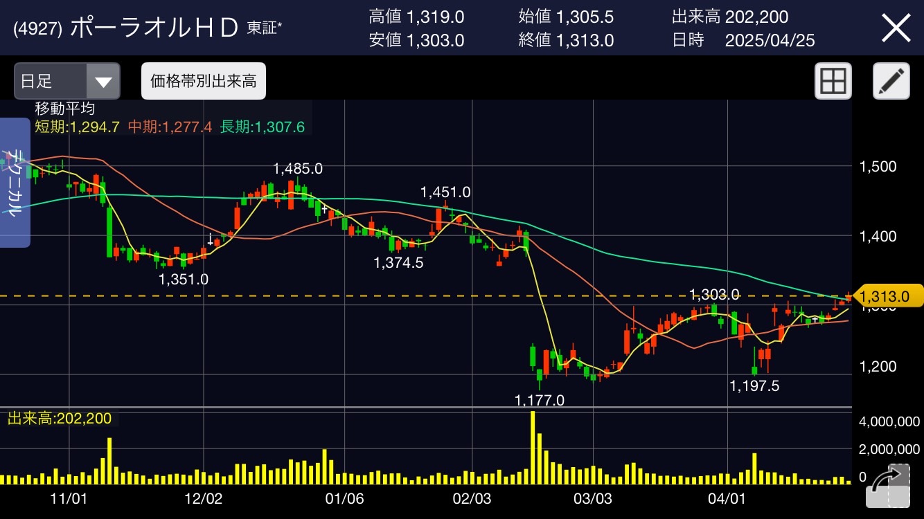
Task: Tap the 中期:1,277.4 moving average value
Action: [x=170, y=127]
